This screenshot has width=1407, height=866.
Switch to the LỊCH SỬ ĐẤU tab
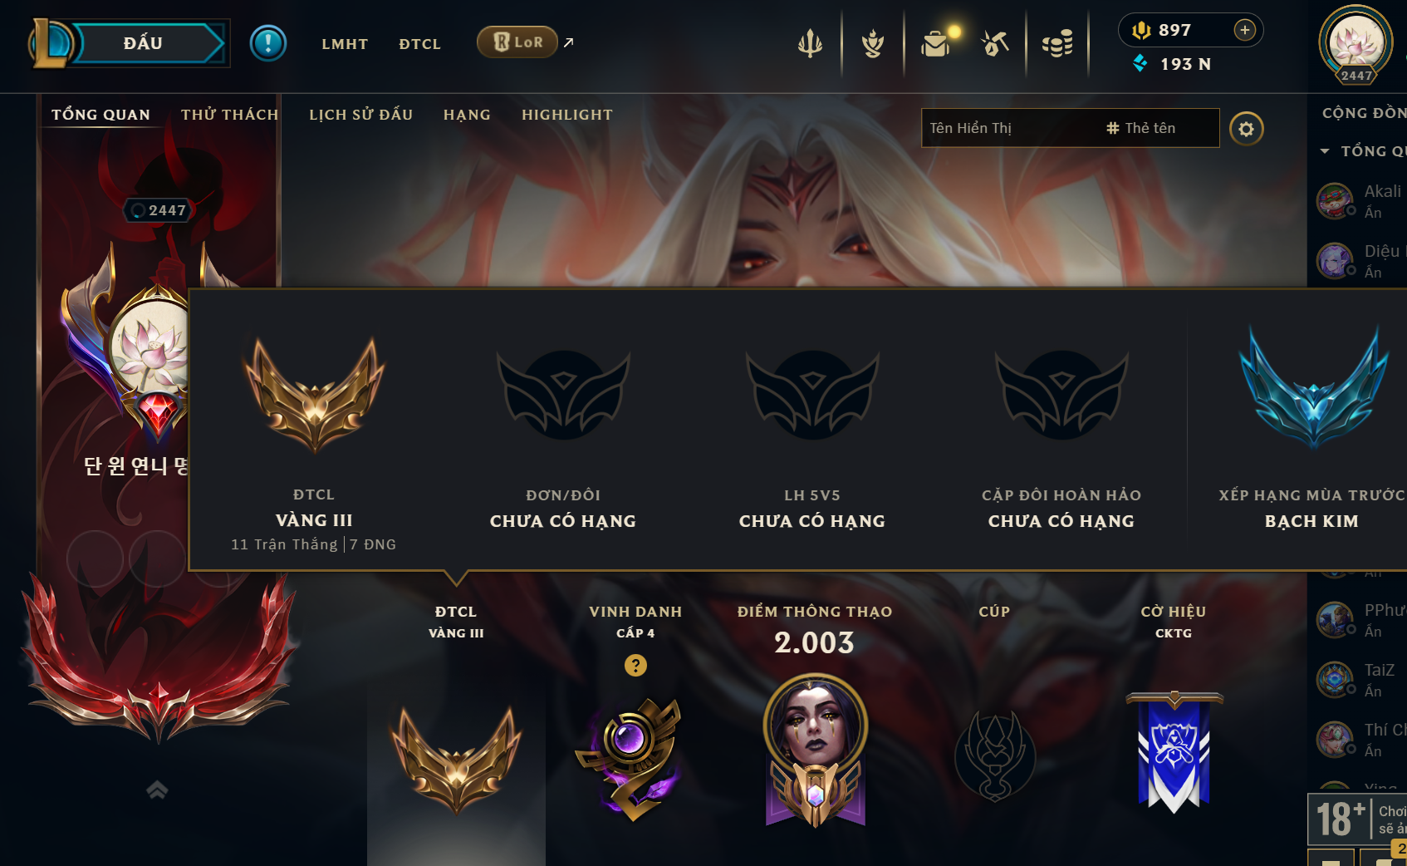pyautogui.click(x=360, y=115)
